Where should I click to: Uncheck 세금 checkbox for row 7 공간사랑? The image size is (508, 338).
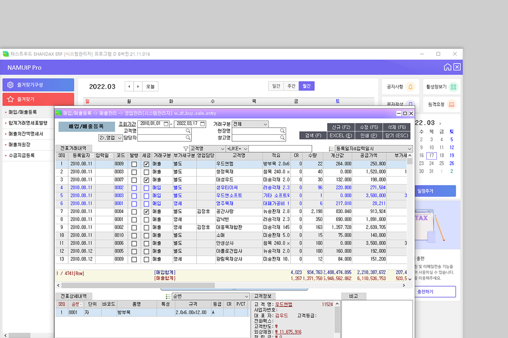(146, 212)
